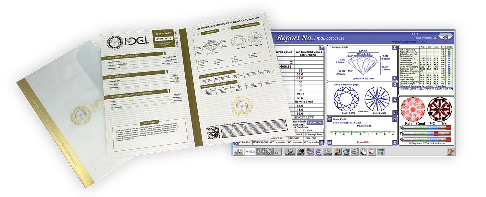Open the 3D model view

click(310, 152)
